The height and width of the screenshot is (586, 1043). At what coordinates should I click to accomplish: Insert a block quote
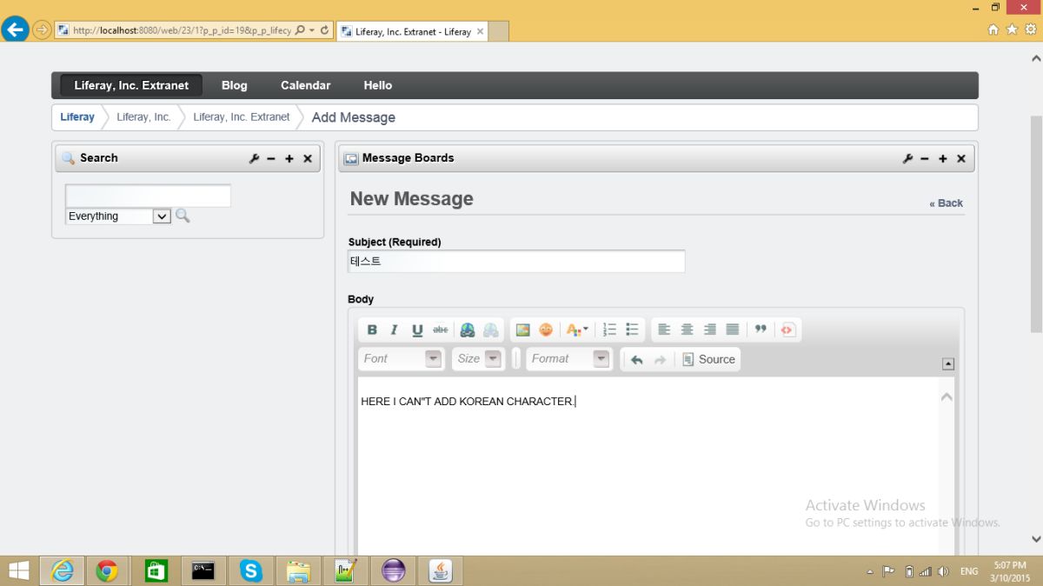coord(761,330)
